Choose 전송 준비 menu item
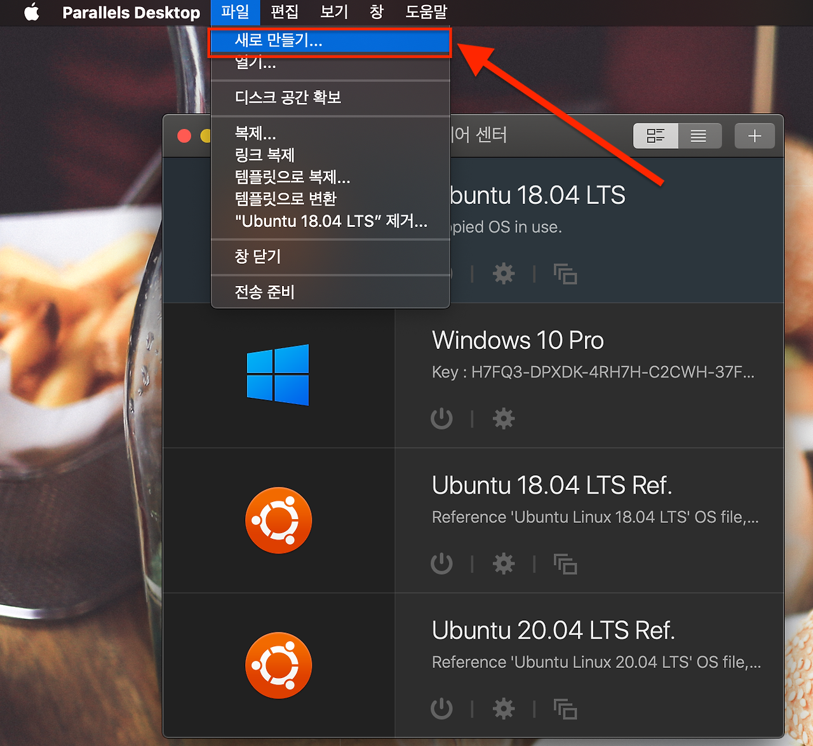Viewport: 813px width, 746px height. 330,292
